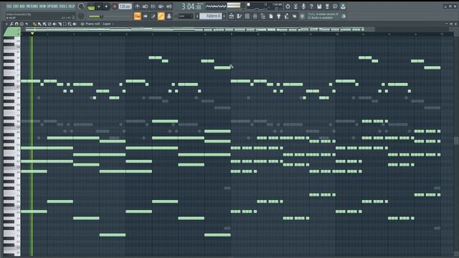Click the circular undo history icon top toolbar
The width and height of the screenshot is (459, 258).
point(288,6)
